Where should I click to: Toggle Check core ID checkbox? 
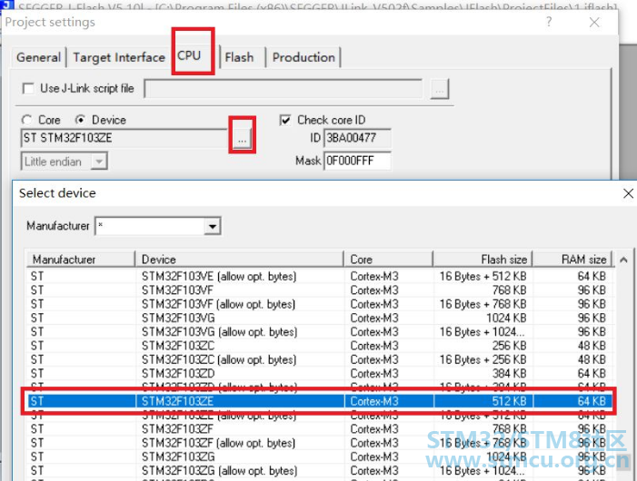pyautogui.click(x=285, y=120)
